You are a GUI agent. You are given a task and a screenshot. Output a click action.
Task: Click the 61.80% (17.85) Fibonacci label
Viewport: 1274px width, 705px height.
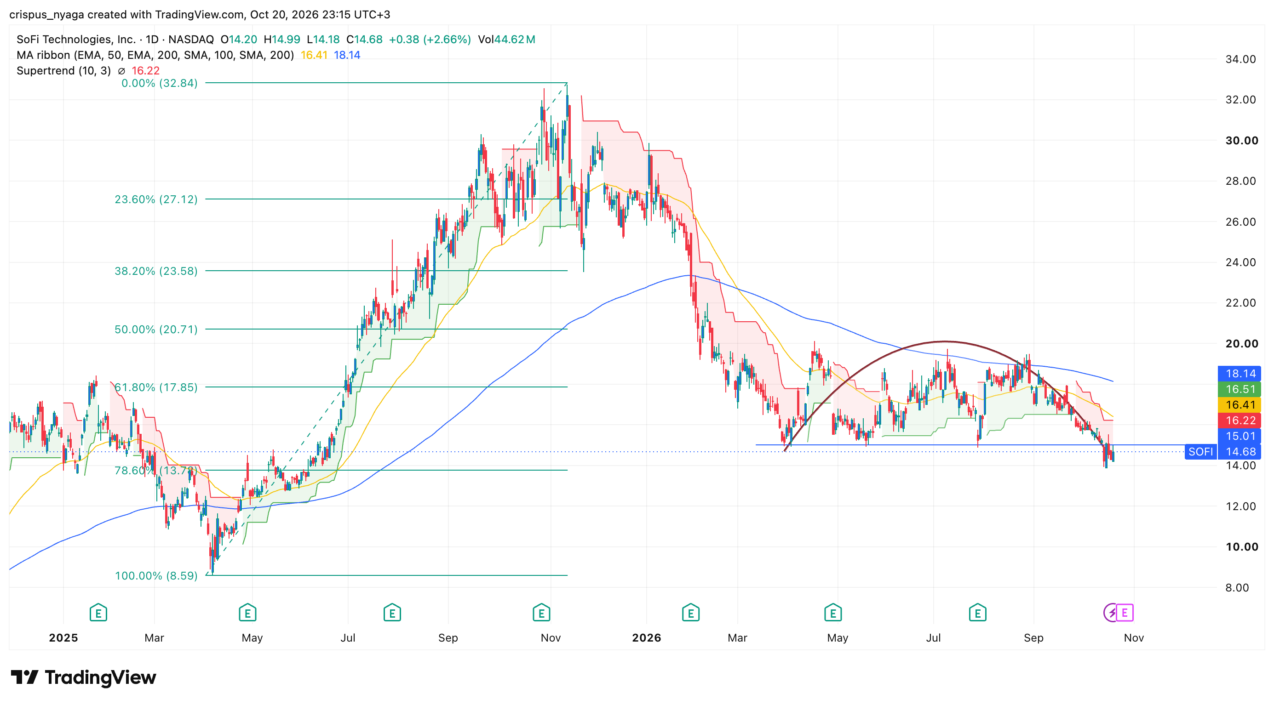pos(156,387)
